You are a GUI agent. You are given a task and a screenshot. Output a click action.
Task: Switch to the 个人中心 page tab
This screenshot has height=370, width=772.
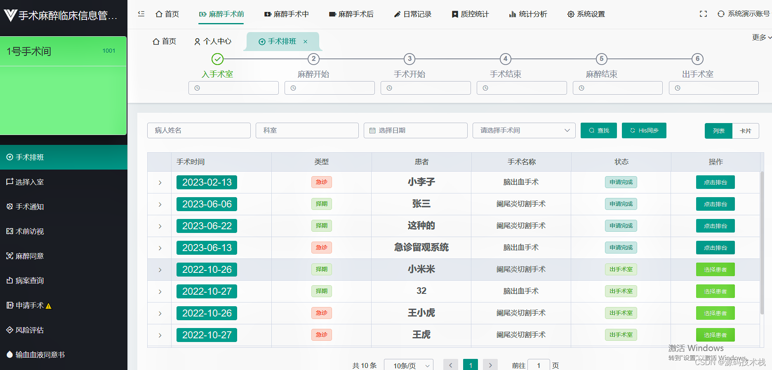tap(213, 42)
